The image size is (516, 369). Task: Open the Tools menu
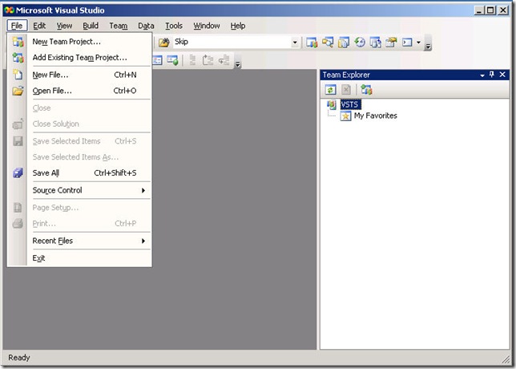pyautogui.click(x=174, y=26)
